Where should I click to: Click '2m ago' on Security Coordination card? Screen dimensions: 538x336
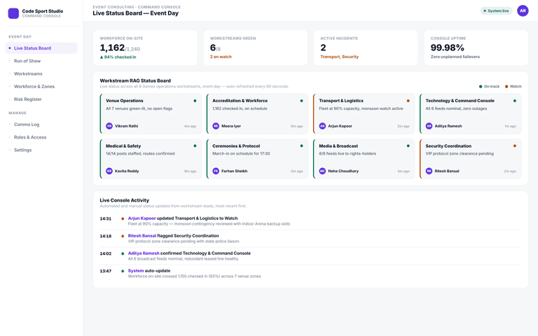click(510, 171)
